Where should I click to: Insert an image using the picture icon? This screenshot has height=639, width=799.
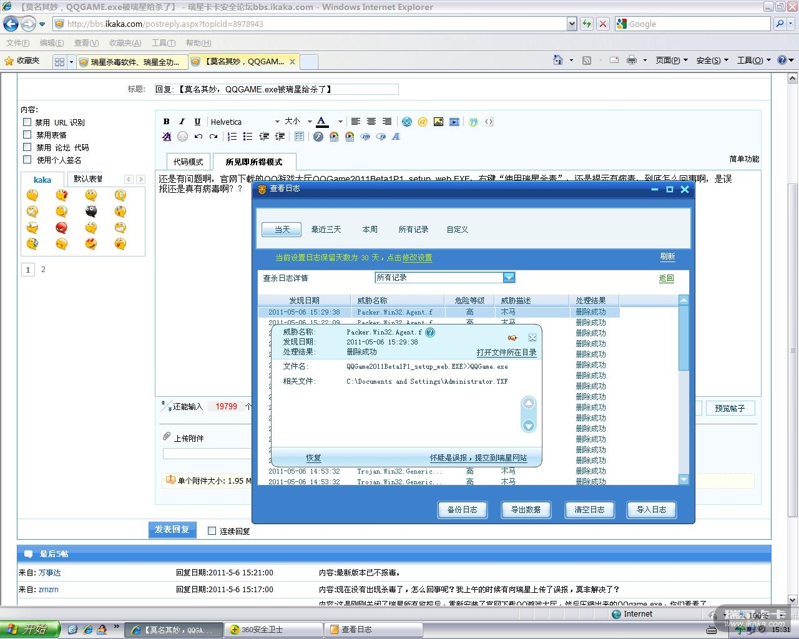[438, 122]
